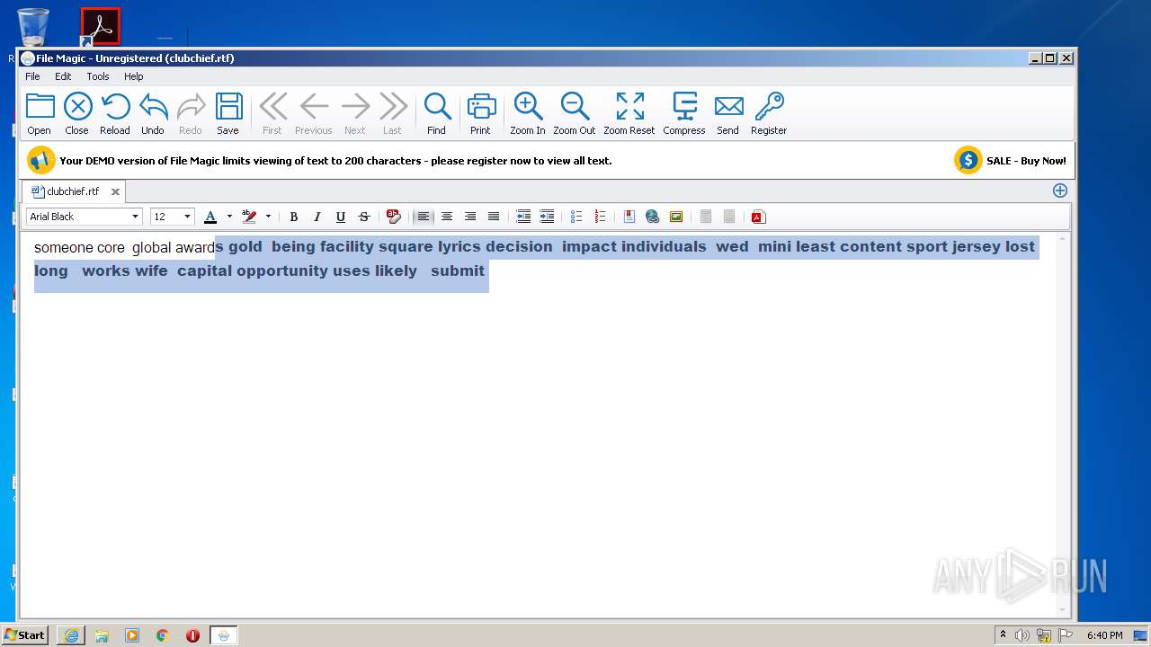This screenshot has width=1151, height=647.
Task: Add new tab with plus icon
Action: click(x=1060, y=191)
